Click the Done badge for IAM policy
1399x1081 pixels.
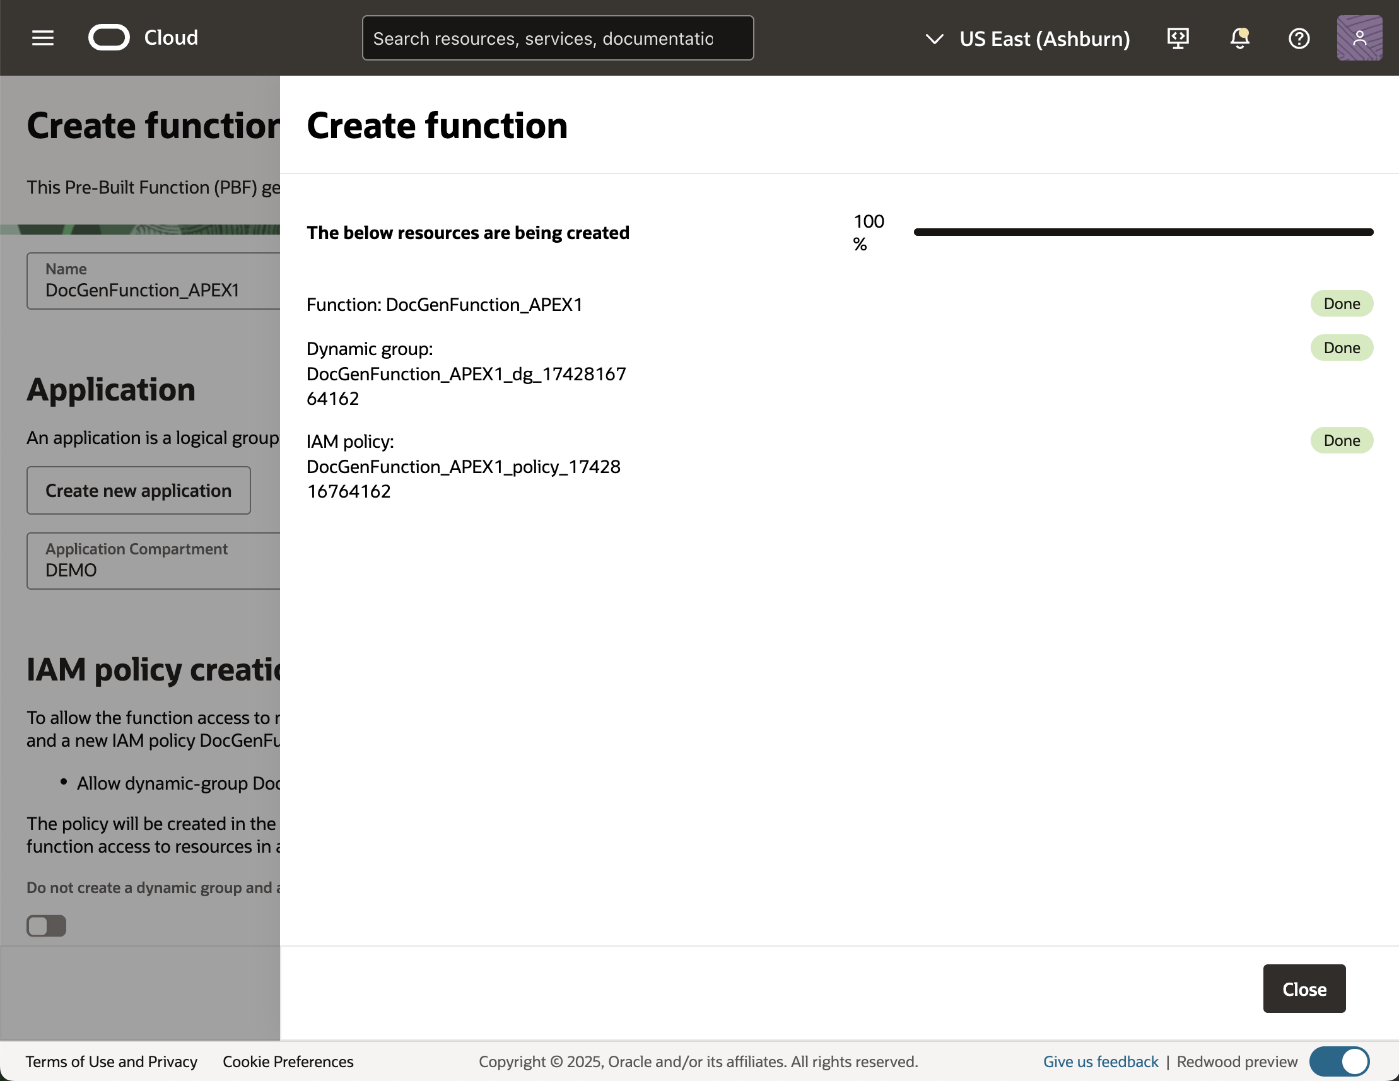coord(1342,441)
